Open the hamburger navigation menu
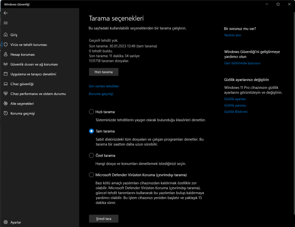Image resolution: width=295 pixels, height=227 pixels. click(6, 23)
